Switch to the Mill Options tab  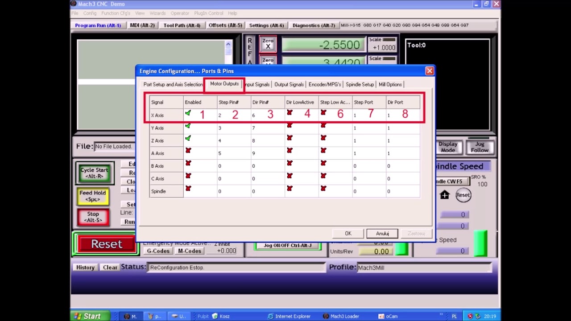pos(390,84)
